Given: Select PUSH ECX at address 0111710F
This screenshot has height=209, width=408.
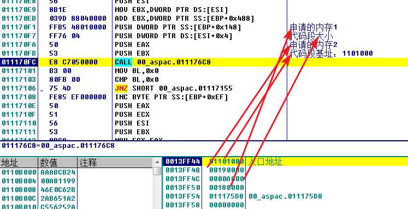Looking at the screenshot, I should click(x=132, y=115).
